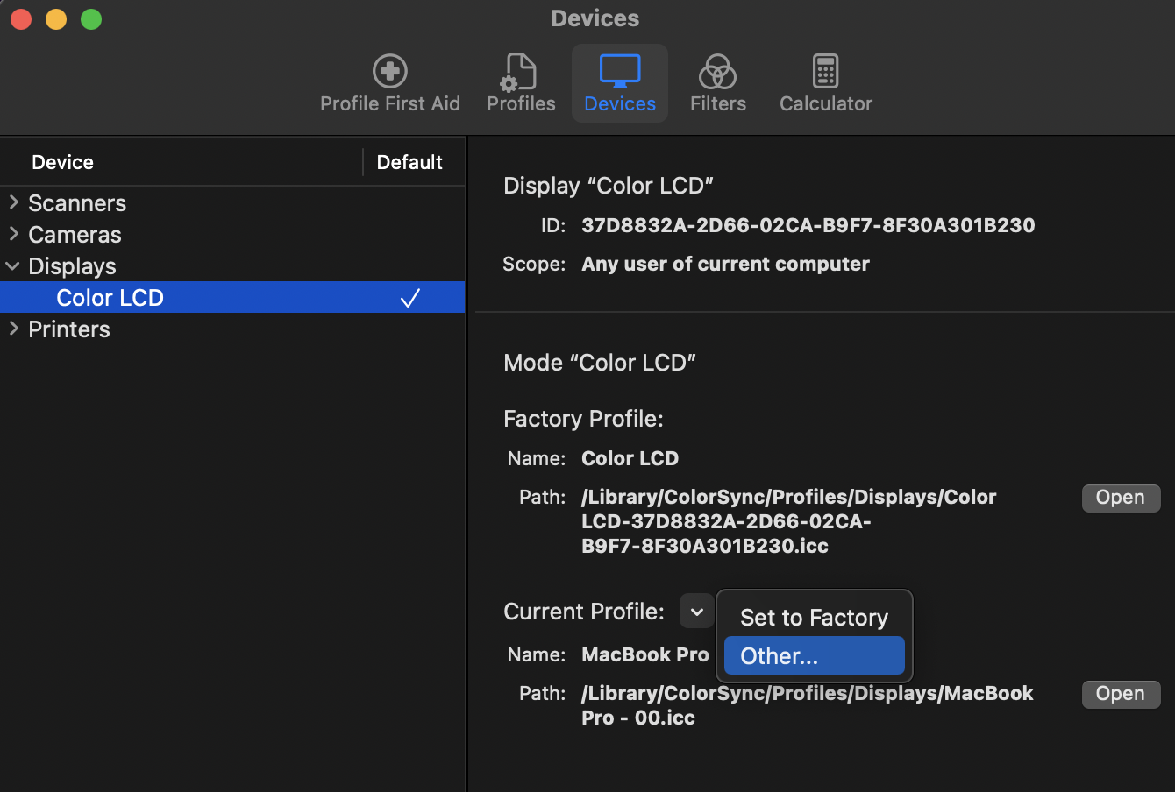Open the ColorSync Calculator

click(x=825, y=84)
